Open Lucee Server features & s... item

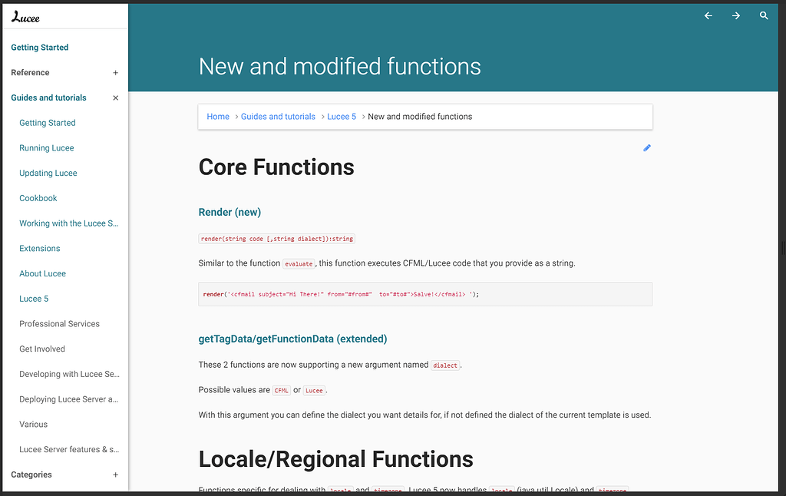point(69,449)
